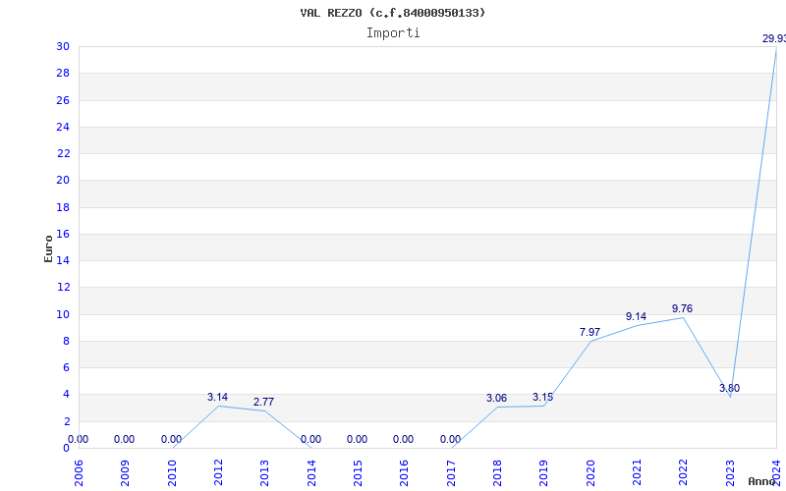786x491 pixels.
Task: Select the 3.14 data label
Action: [x=217, y=398]
